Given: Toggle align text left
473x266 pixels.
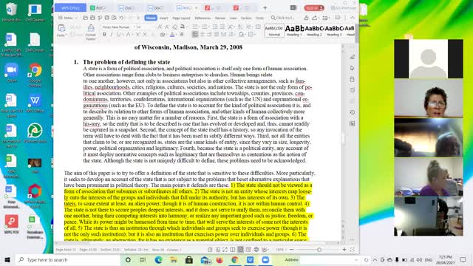Looking at the screenshot, I should click(x=195, y=35).
